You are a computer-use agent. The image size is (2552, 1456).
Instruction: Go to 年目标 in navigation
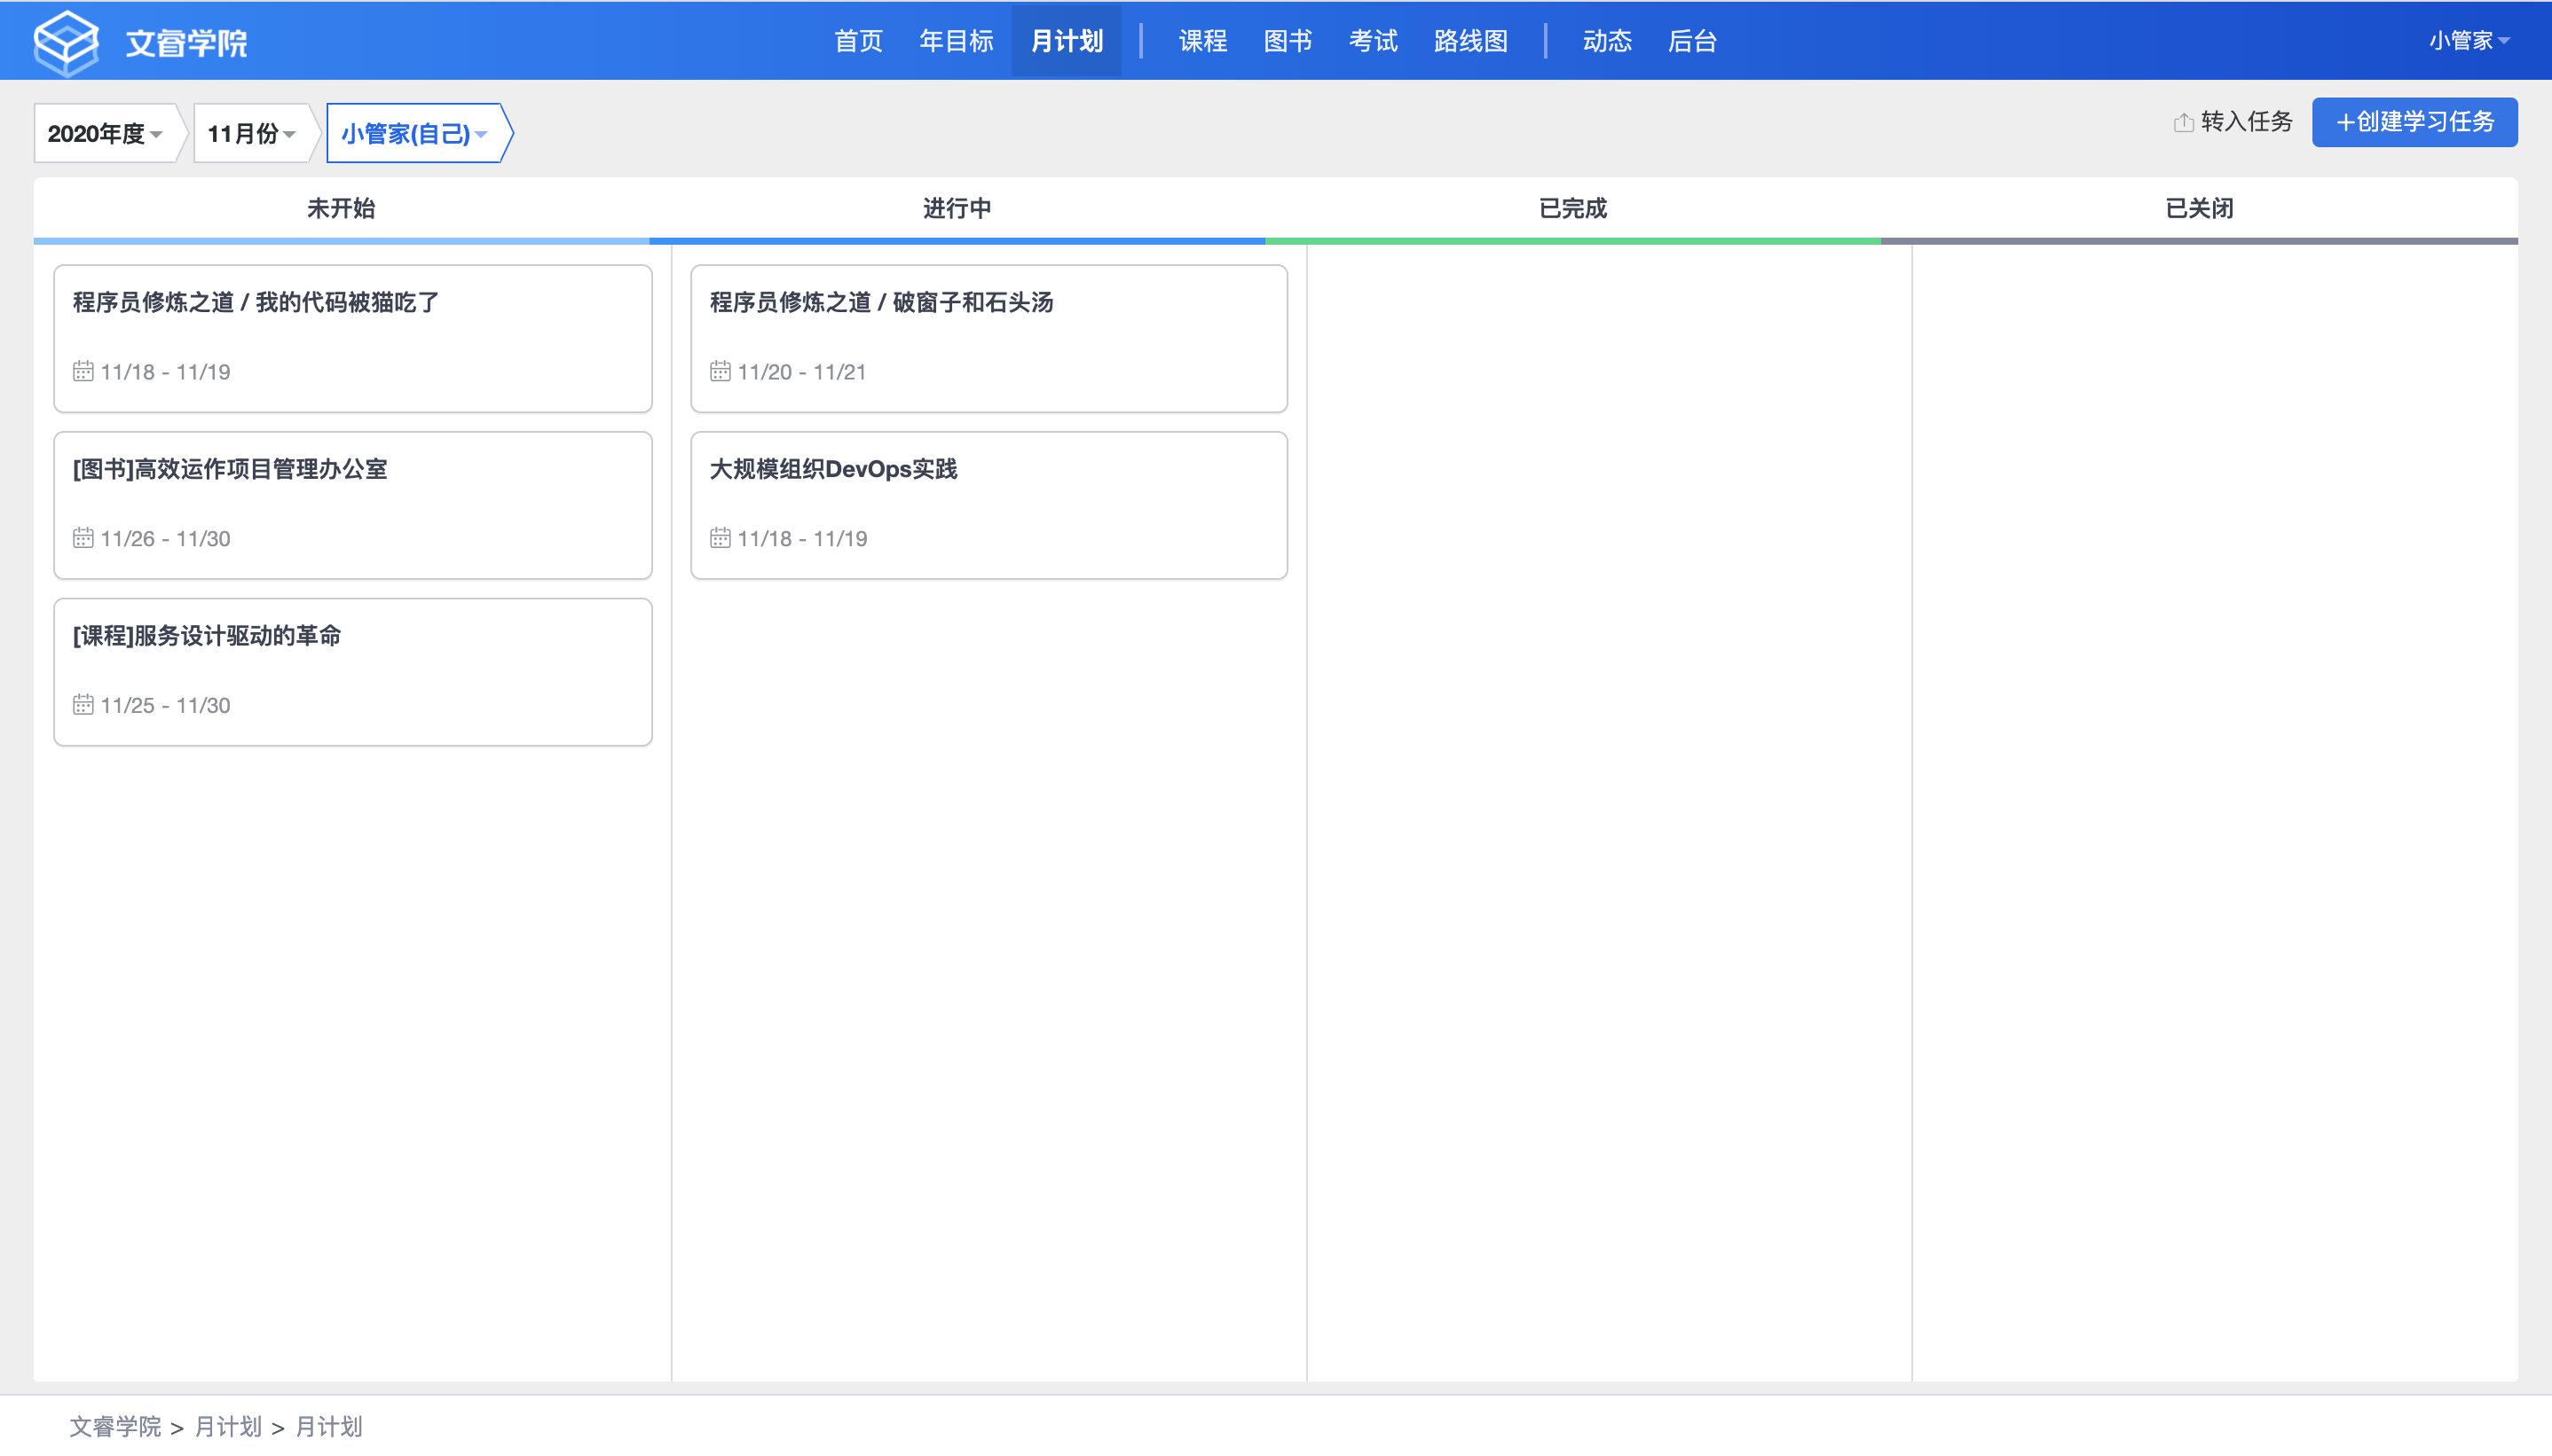[956, 41]
